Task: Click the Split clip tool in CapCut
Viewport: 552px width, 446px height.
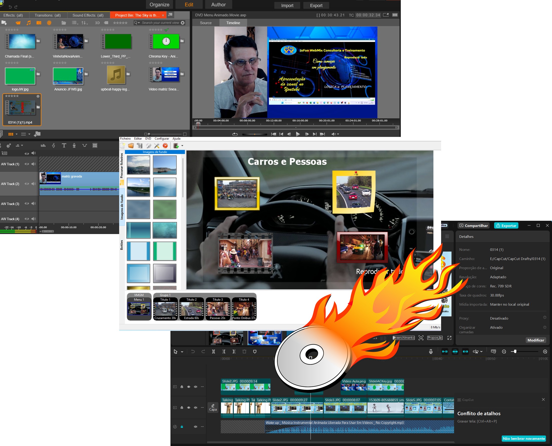Action: pos(213,351)
